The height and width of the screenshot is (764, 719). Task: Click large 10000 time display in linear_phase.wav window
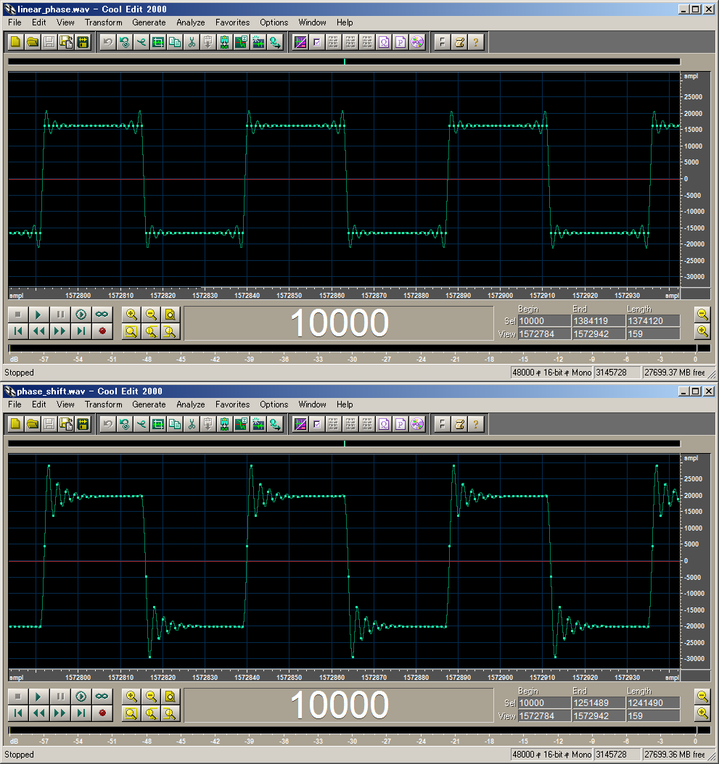(x=339, y=323)
